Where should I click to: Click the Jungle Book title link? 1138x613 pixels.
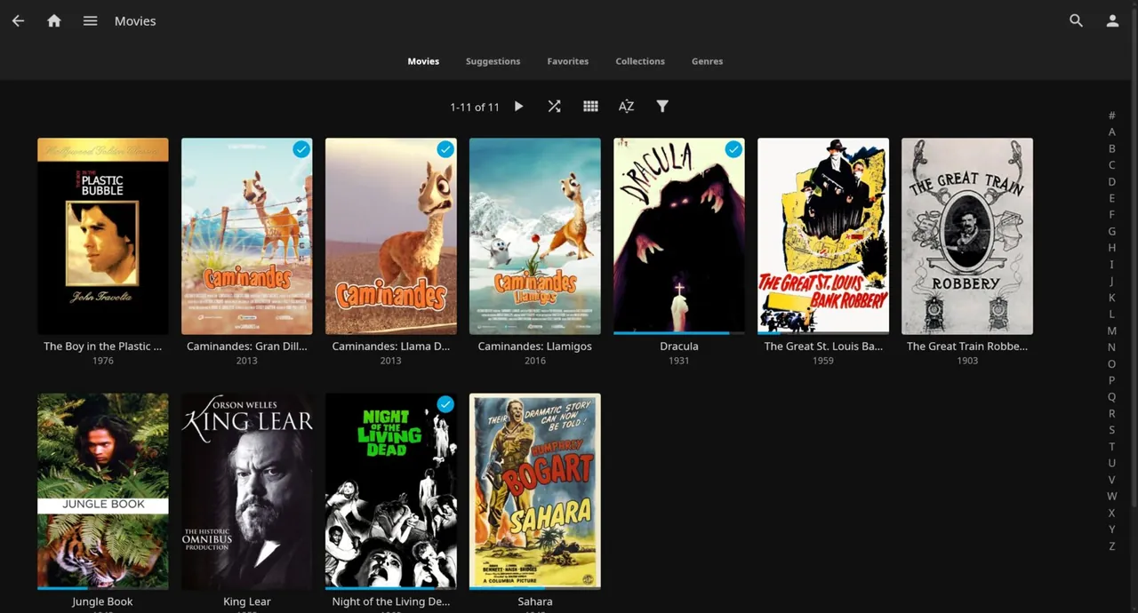pos(103,601)
